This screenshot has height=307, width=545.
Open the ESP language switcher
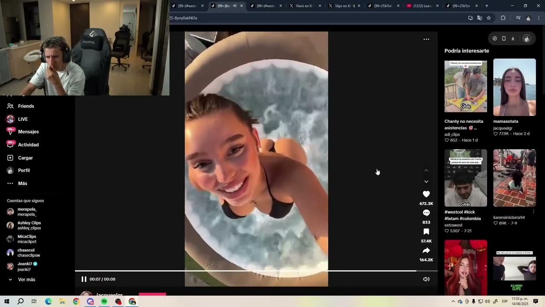point(505,301)
